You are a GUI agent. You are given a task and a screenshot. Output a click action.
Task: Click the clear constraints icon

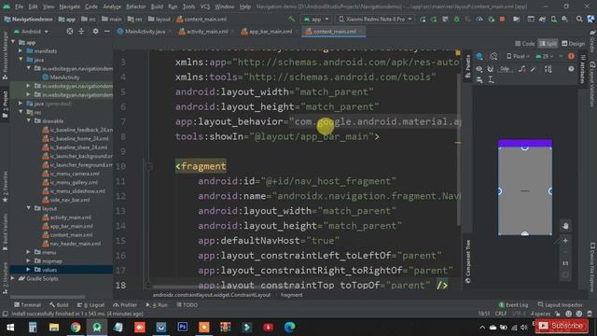pos(522,69)
